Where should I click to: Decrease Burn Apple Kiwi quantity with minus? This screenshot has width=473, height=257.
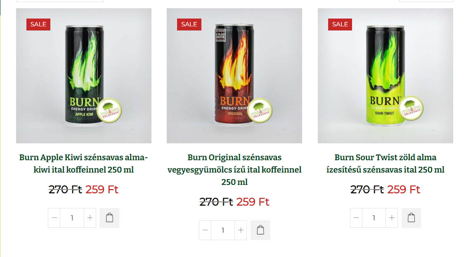pos(54,217)
